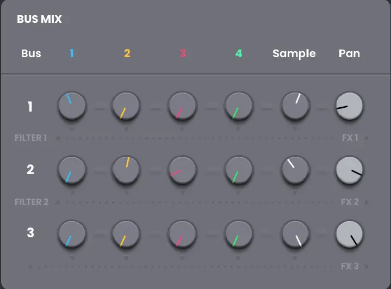Adjust row 1 Bus 2 yellow knob

coord(126,106)
